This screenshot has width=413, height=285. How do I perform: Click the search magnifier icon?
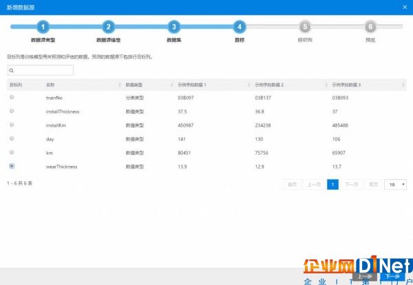(11, 70)
